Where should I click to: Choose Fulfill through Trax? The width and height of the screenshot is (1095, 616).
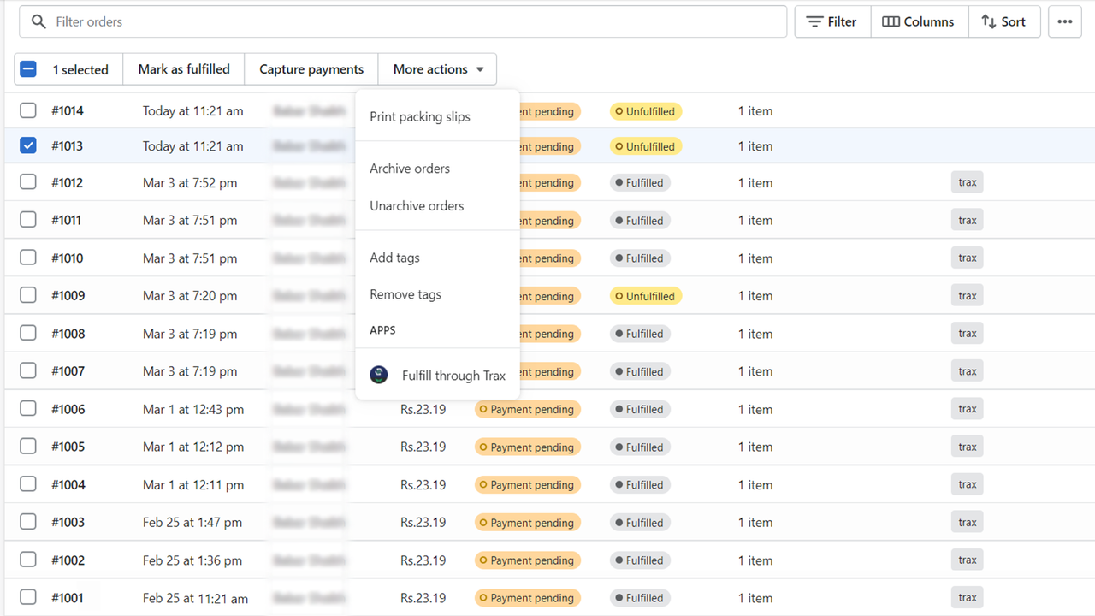coord(437,375)
